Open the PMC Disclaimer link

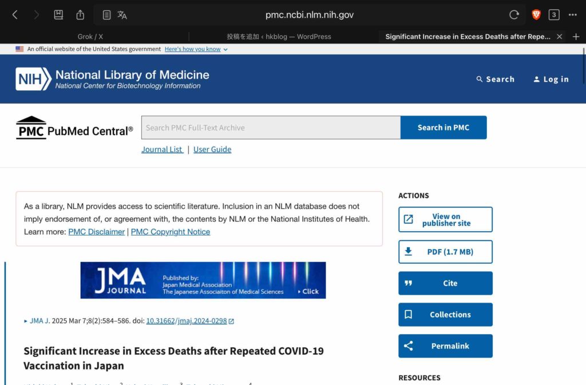[96, 232]
